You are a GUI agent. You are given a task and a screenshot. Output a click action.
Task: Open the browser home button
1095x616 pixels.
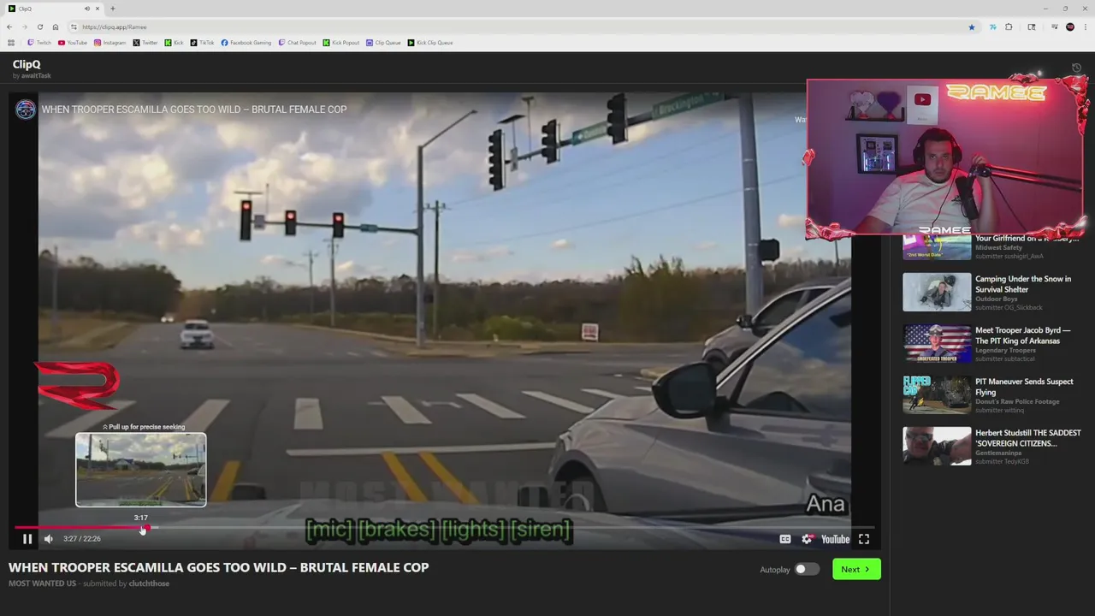click(x=56, y=27)
